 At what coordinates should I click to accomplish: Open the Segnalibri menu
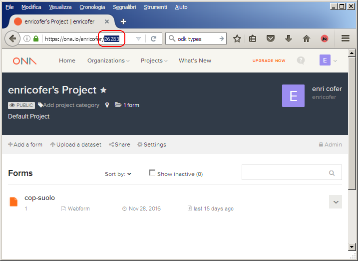(x=124, y=7)
